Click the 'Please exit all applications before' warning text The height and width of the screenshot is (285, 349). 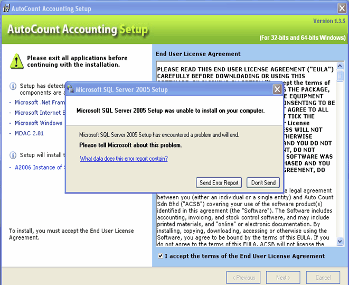77,61
